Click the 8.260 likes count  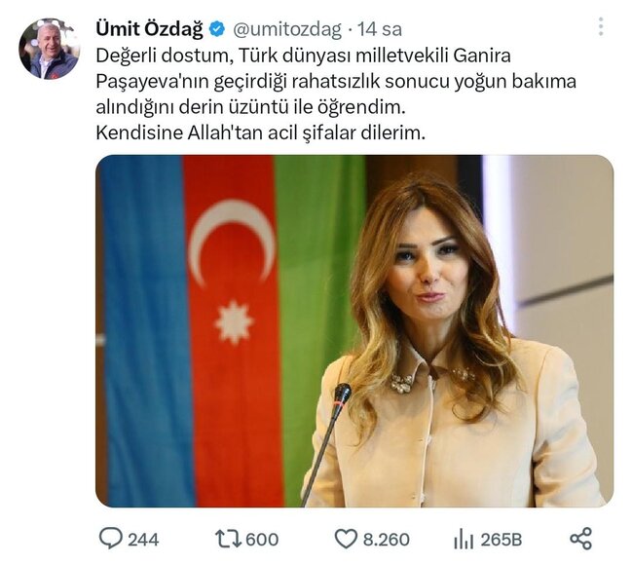pos(387,539)
